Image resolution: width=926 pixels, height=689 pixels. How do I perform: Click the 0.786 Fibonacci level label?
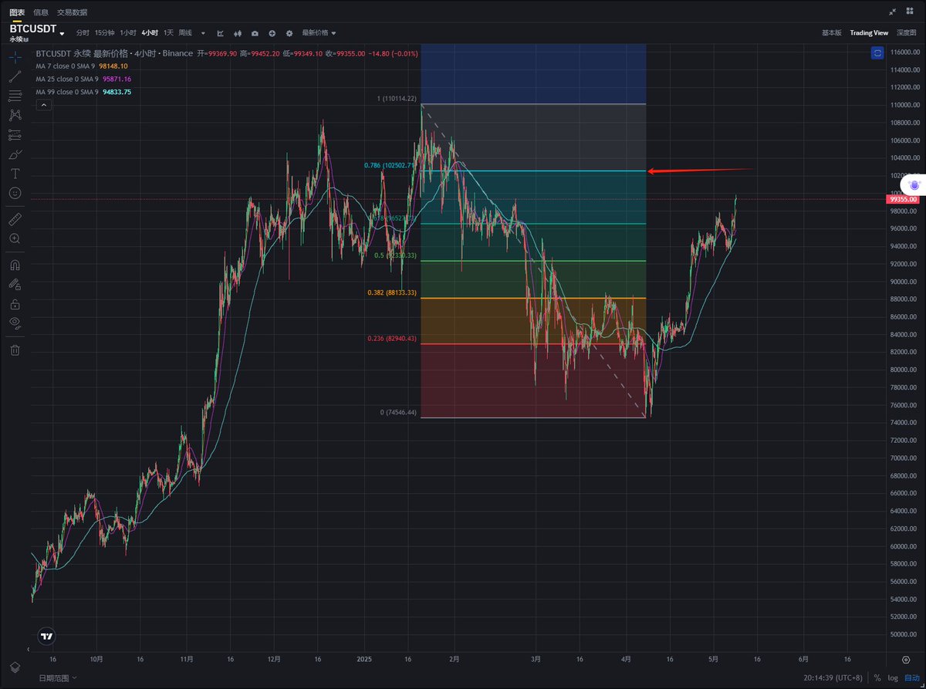click(390, 165)
